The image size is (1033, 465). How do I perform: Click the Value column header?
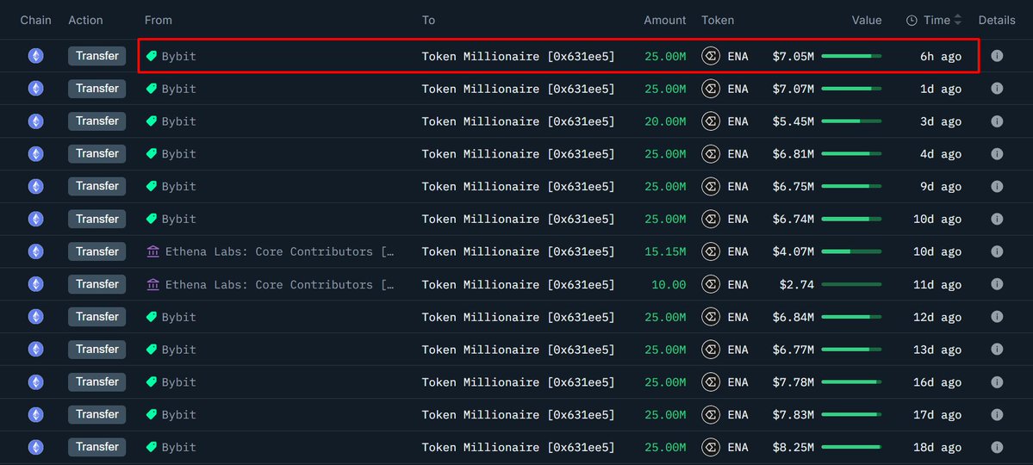[x=867, y=21]
